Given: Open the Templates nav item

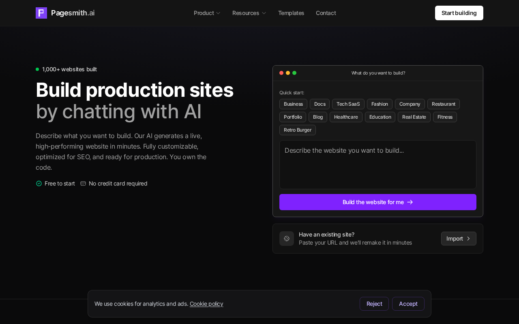Looking at the screenshot, I should tap(291, 13).
